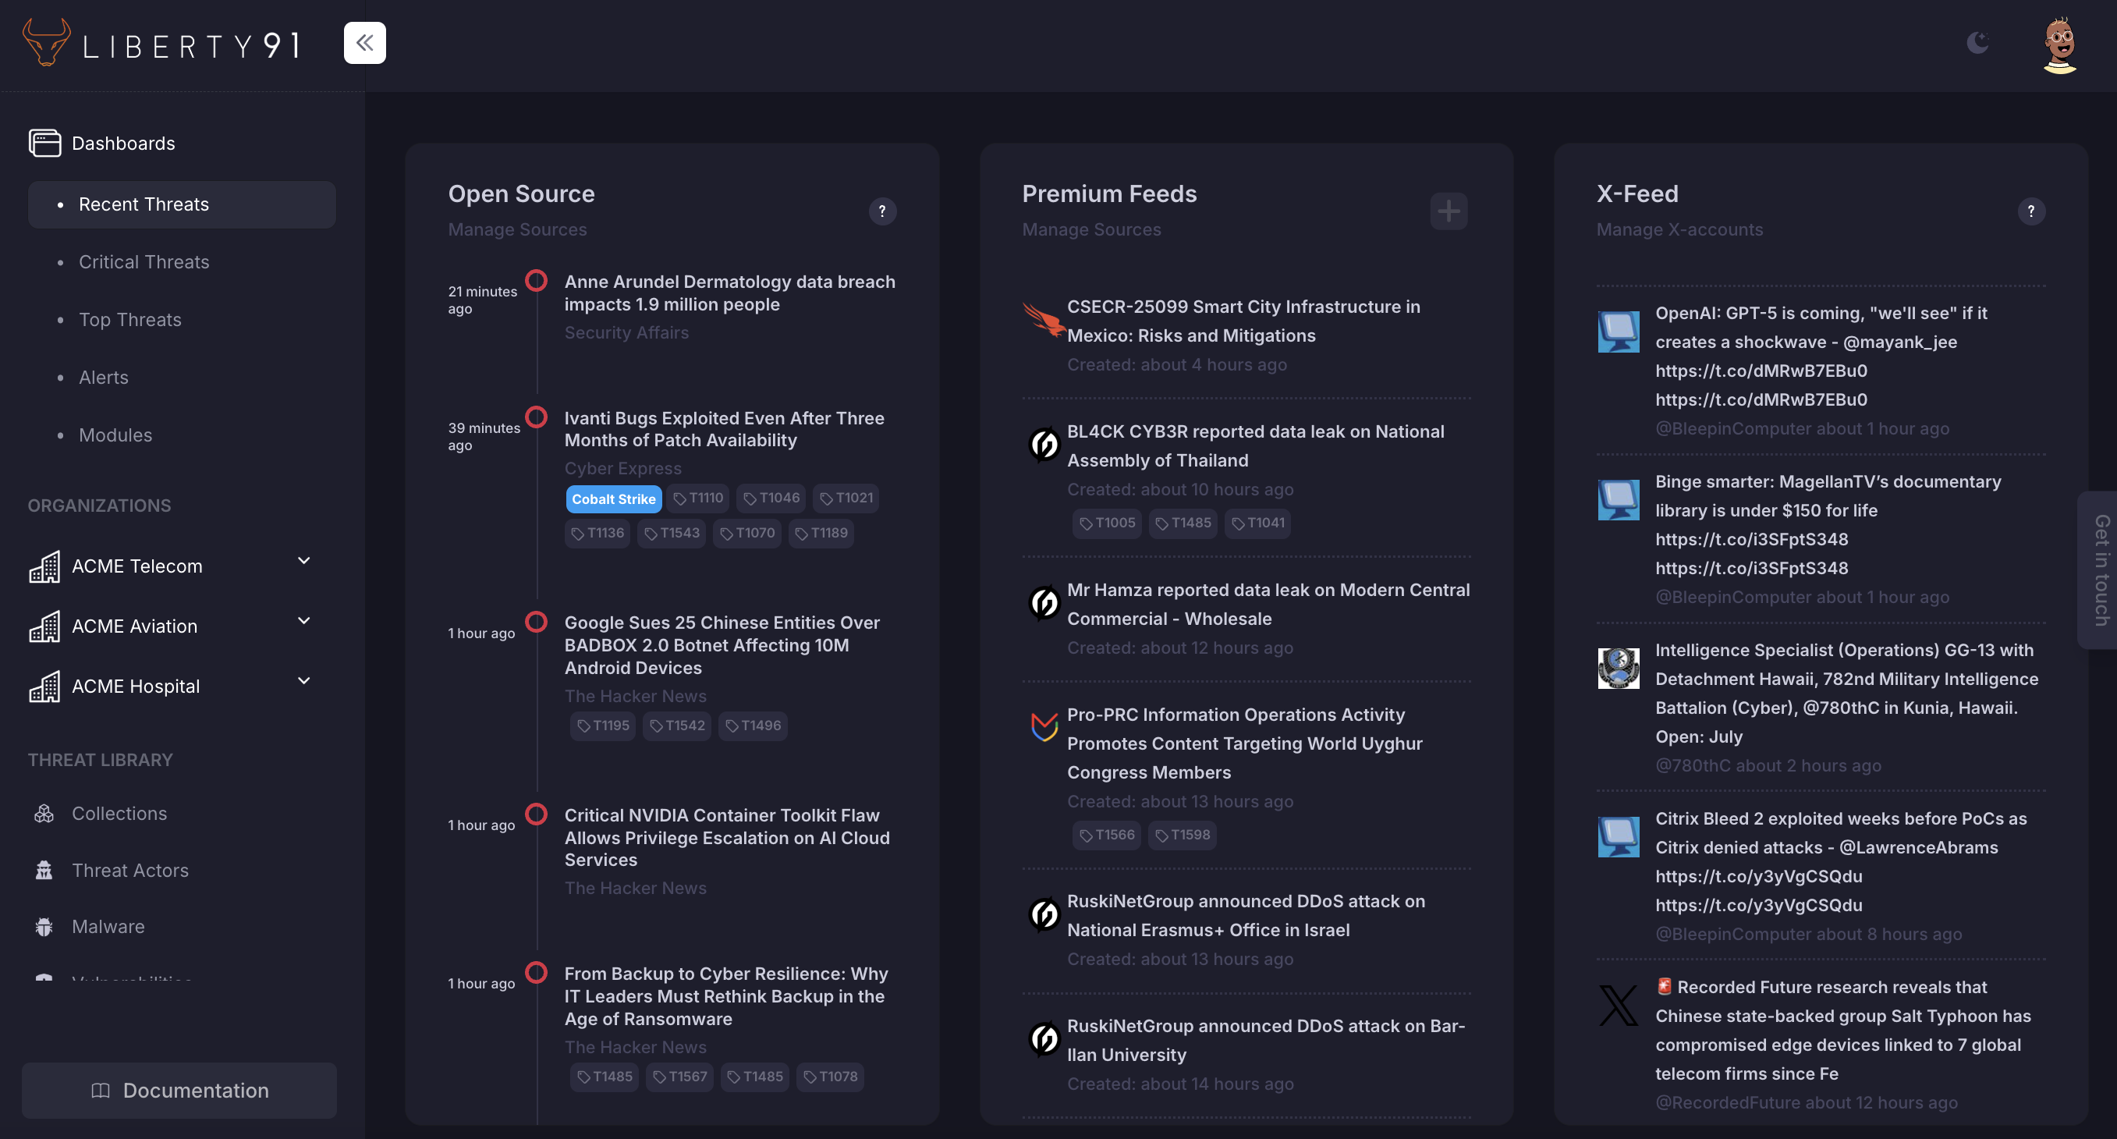Open Top Threats dashboard
This screenshot has width=2117, height=1139.
129,320
